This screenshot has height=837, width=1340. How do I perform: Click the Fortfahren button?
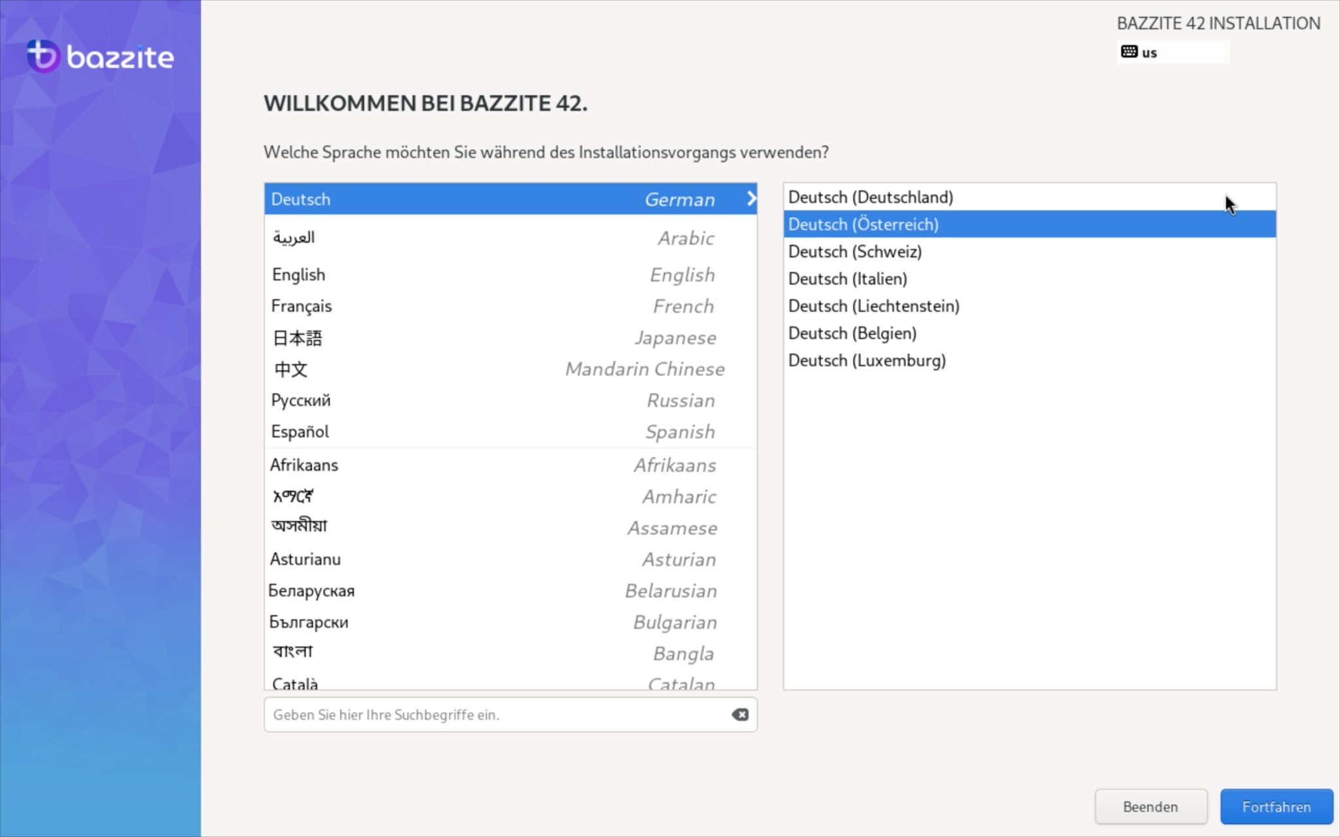1277,806
